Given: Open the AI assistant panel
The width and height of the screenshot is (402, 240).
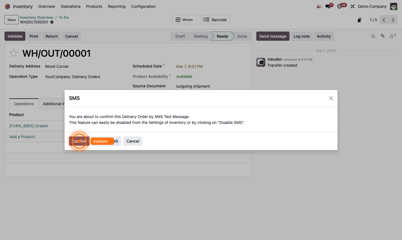Looking at the screenshot, I should tap(319, 6).
